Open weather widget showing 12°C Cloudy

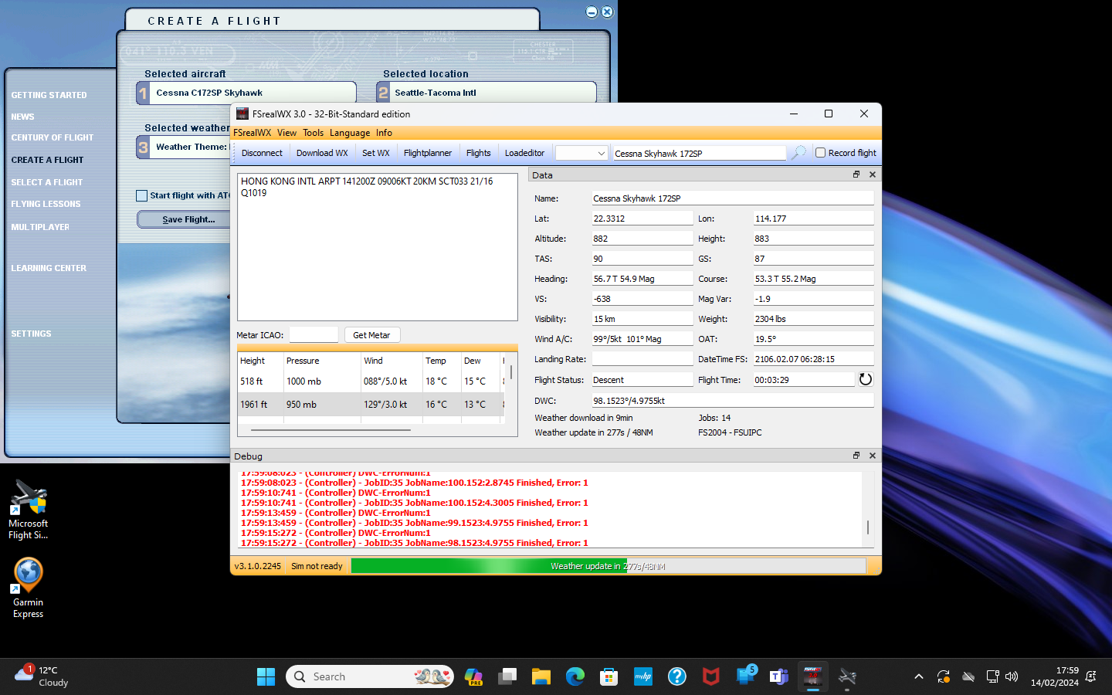(x=42, y=676)
